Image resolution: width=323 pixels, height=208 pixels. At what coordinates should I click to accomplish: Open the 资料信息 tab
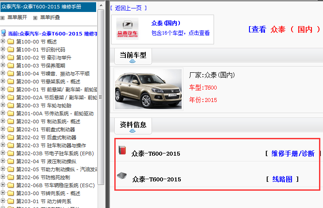[133, 126]
